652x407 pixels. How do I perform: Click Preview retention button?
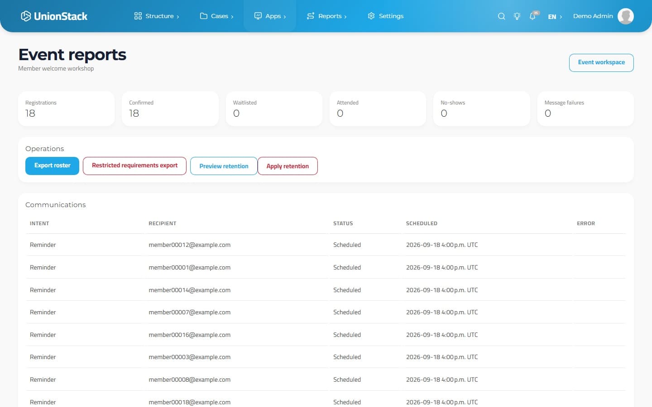pos(224,166)
